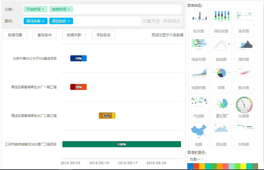The height and width of the screenshot is (170, 264).
Task: Remove the 项目名称 legend tag
Action: (x=43, y=21)
